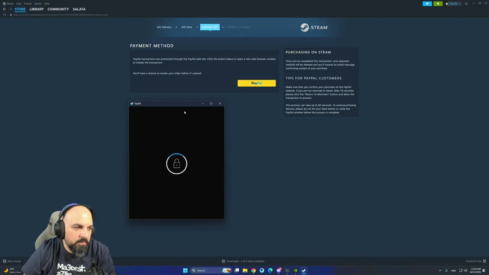This screenshot has width=489, height=275.
Task: Expand the SaLaTa account dropdown
Action: pyautogui.click(x=455, y=4)
